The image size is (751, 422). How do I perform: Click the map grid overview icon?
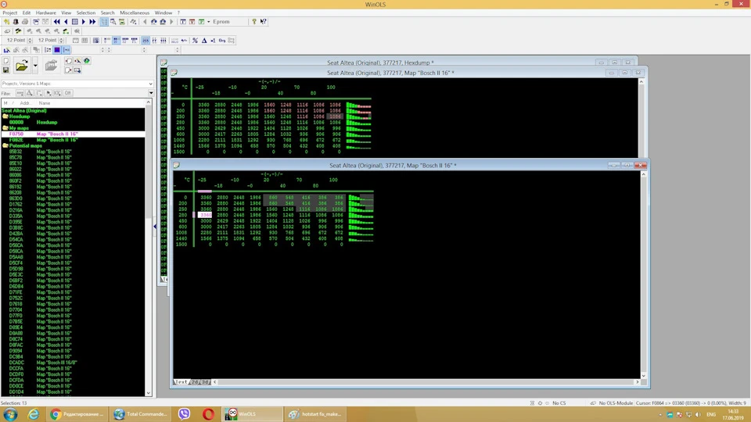75,22
